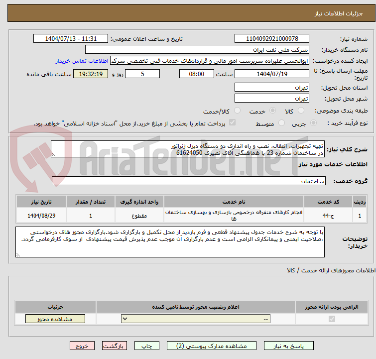Click the remaining days field showing 5
The width and height of the screenshot is (376, 359).
[x=142, y=74]
